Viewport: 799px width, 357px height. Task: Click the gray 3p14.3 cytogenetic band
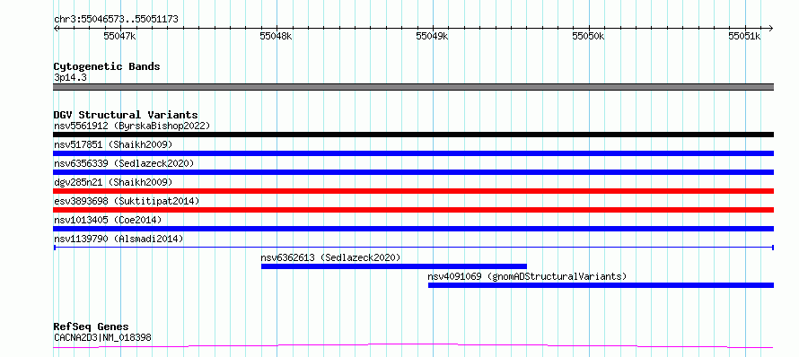pyautogui.click(x=413, y=87)
